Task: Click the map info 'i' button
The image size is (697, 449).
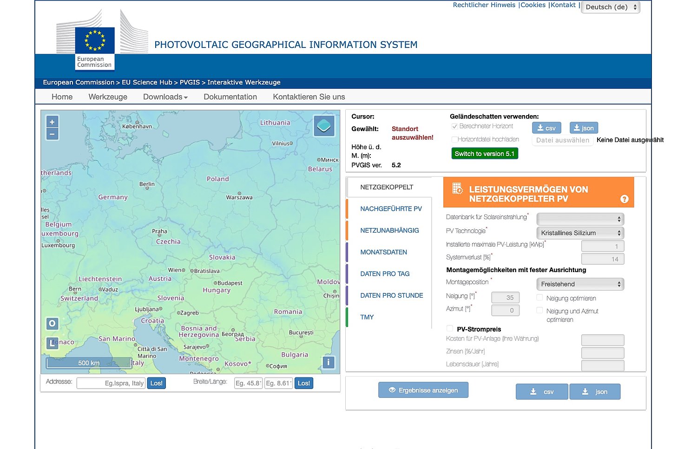Action: (329, 362)
